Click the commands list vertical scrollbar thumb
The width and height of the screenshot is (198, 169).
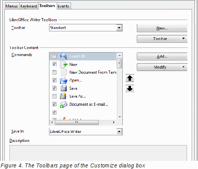[119, 63]
